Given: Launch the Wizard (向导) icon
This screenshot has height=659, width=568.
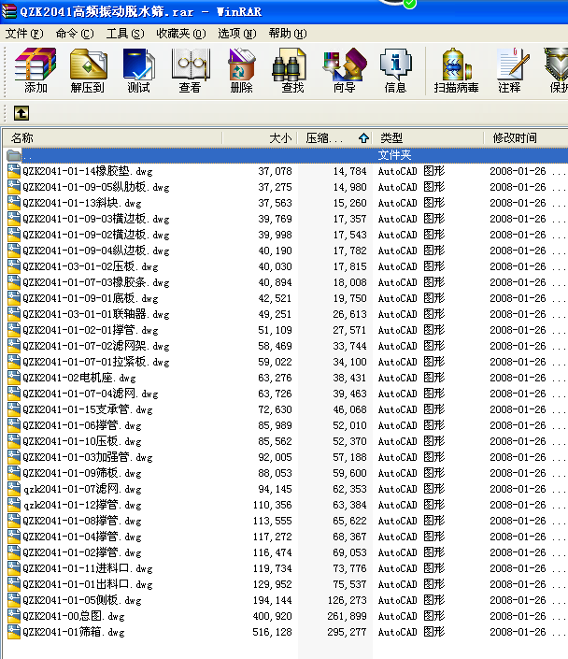Looking at the screenshot, I should click(344, 70).
